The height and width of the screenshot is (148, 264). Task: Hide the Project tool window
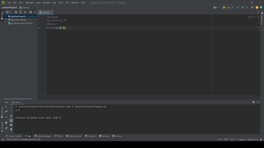(x=35, y=12)
